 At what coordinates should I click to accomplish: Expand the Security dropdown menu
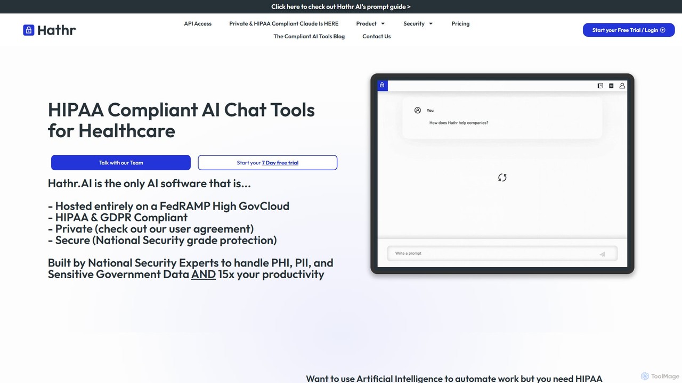click(x=418, y=23)
